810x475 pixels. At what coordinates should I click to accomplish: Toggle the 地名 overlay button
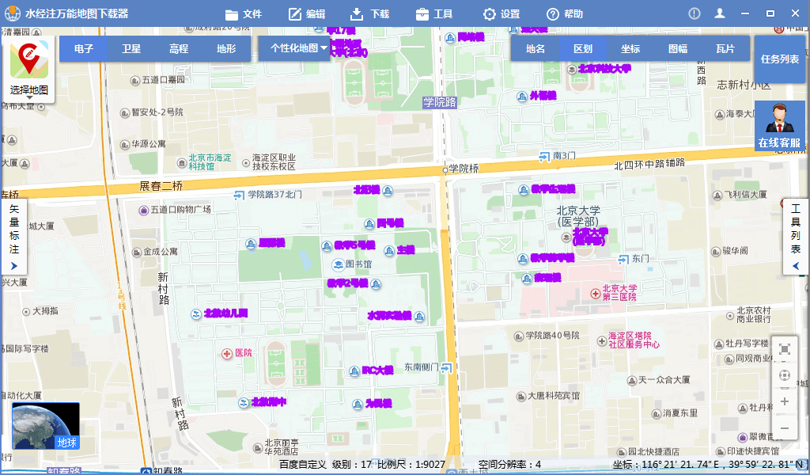tap(536, 48)
